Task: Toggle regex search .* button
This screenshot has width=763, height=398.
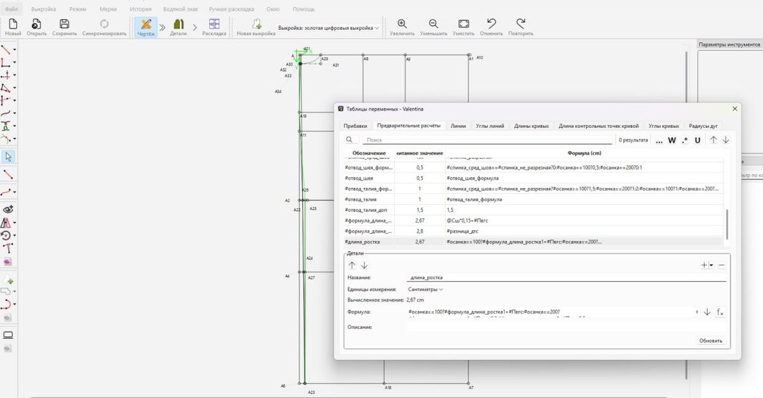Action: point(685,140)
